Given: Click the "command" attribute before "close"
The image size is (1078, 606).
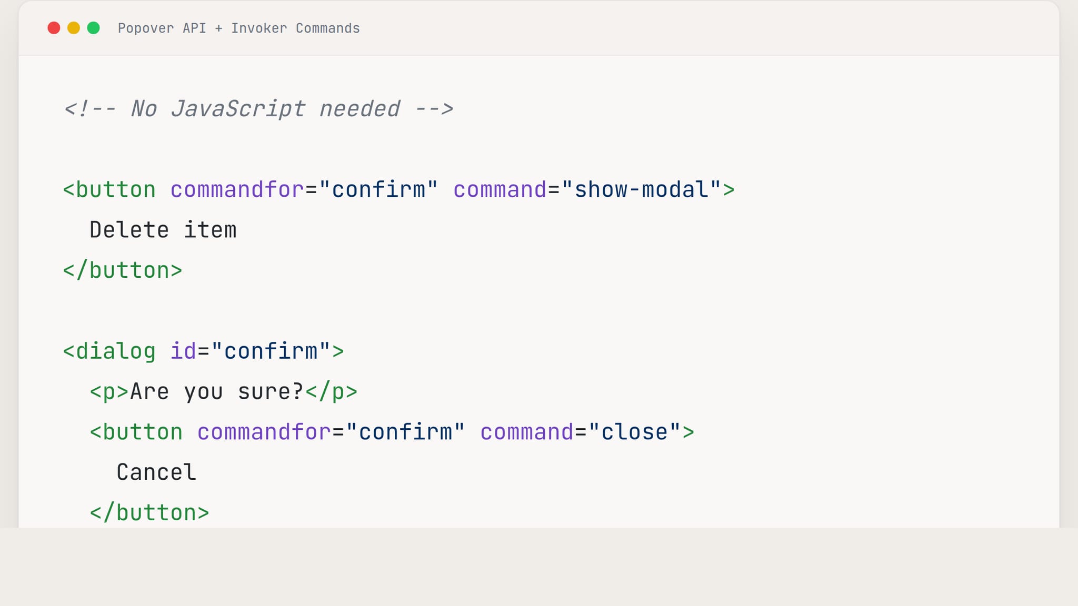Looking at the screenshot, I should tap(526, 432).
